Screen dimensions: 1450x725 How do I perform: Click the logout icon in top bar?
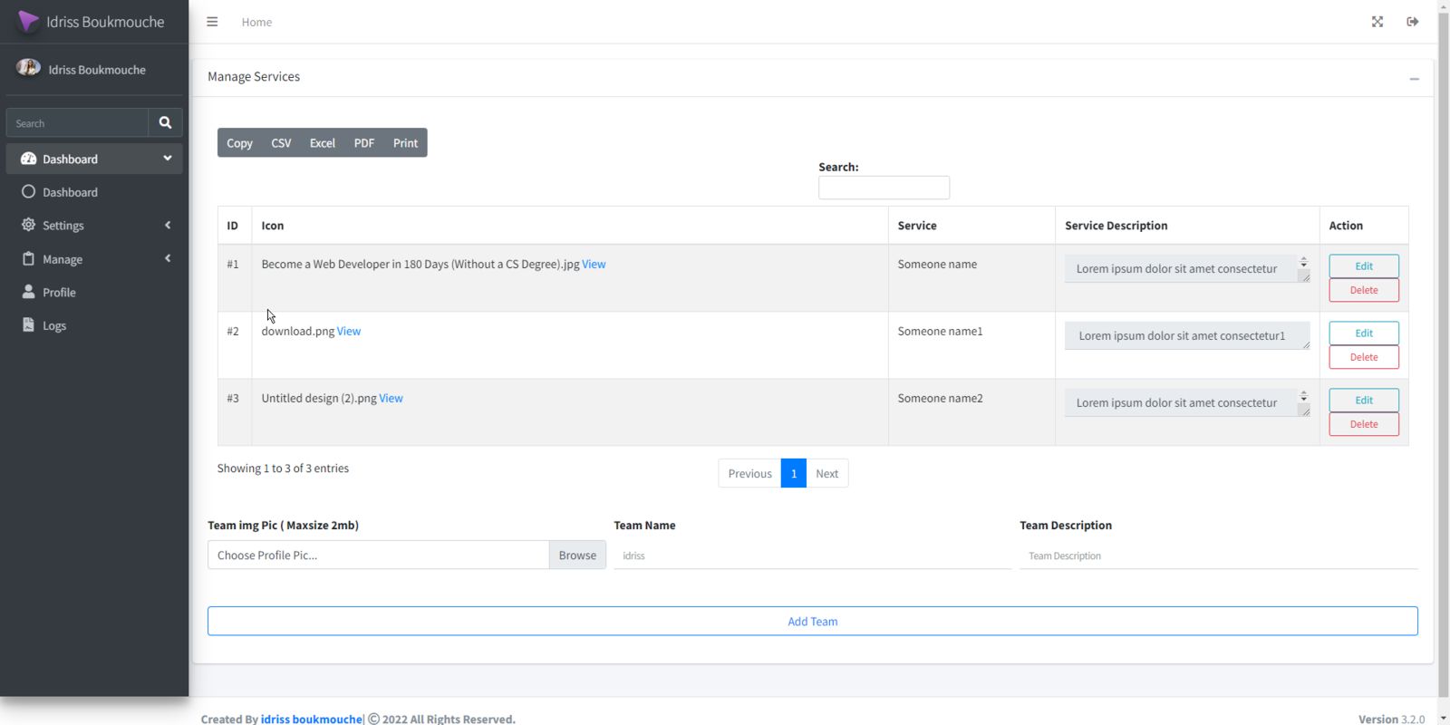pos(1412,22)
